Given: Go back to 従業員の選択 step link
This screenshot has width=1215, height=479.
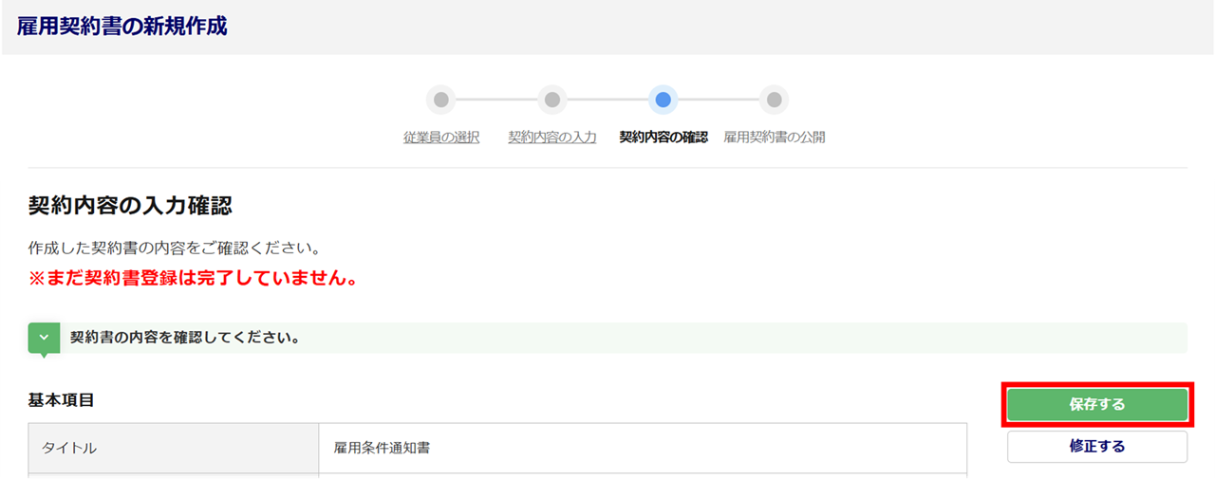Looking at the screenshot, I should (441, 138).
